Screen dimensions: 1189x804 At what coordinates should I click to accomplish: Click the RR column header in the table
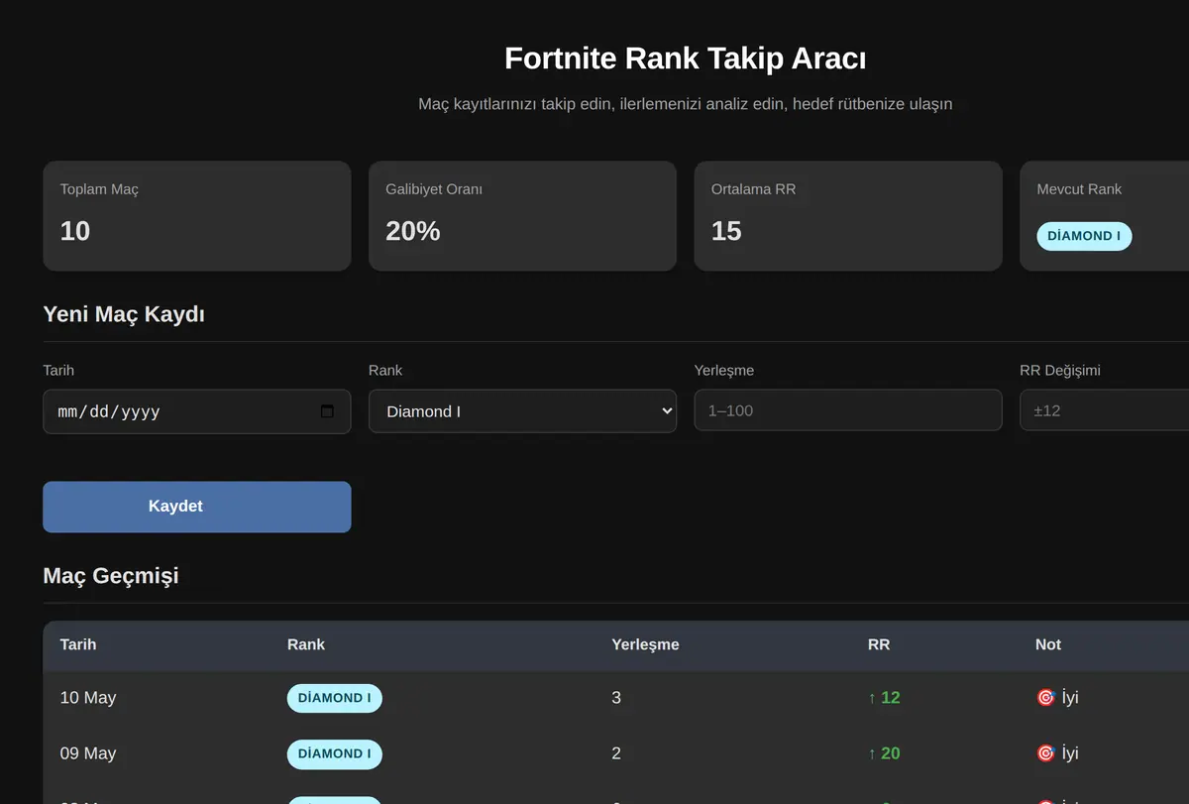(x=879, y=644)
